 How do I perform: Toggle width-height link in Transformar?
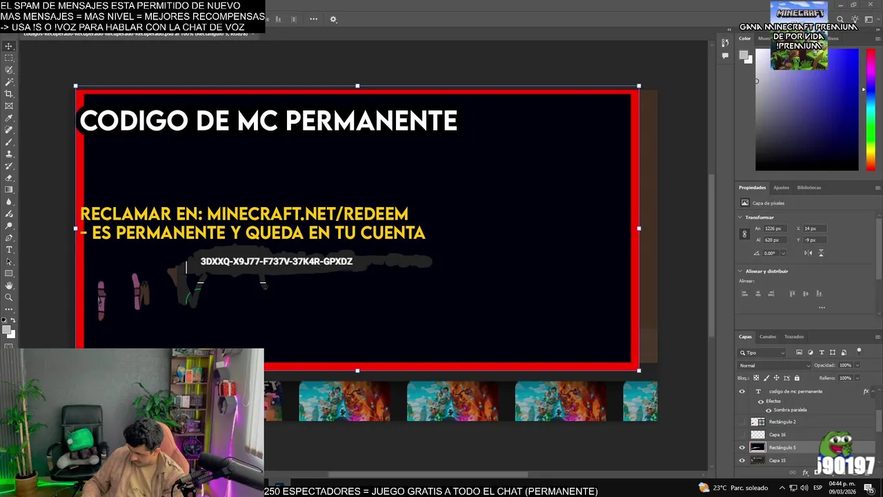[x=744, y=234]
